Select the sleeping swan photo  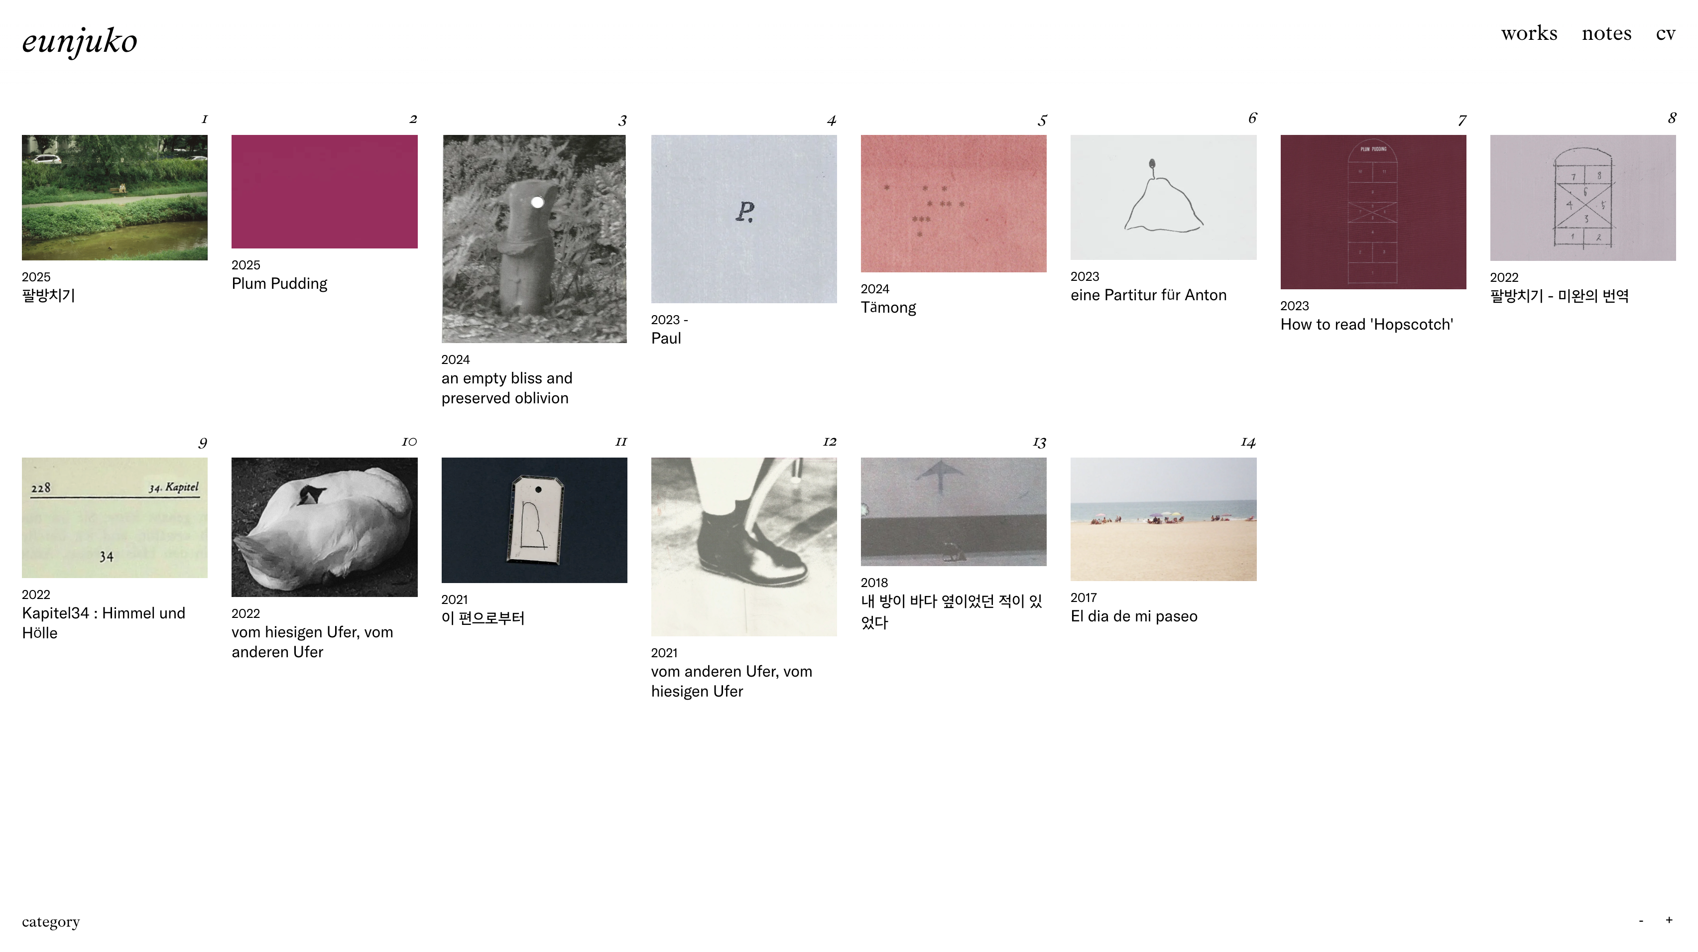(324, 527)
